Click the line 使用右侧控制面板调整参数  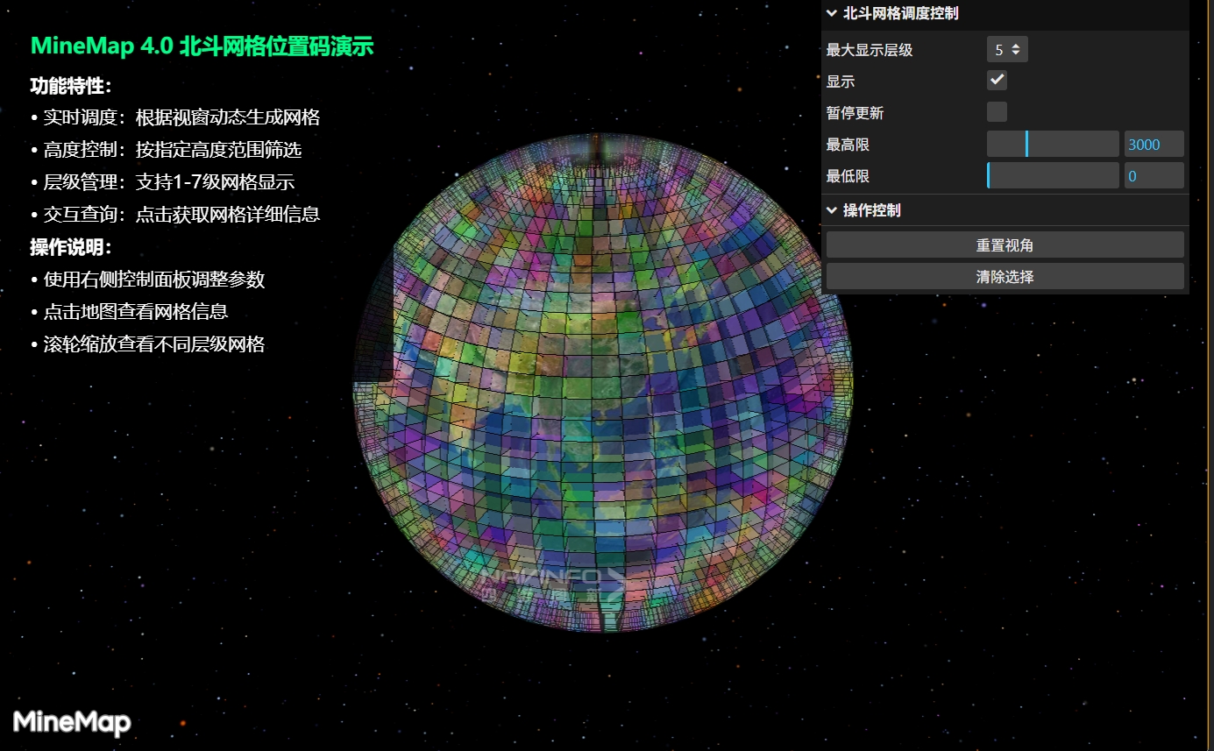click(x=148, y=280)
